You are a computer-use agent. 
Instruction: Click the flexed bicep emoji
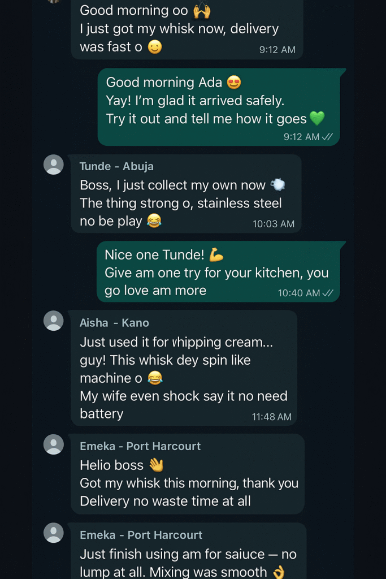(216, 255)
